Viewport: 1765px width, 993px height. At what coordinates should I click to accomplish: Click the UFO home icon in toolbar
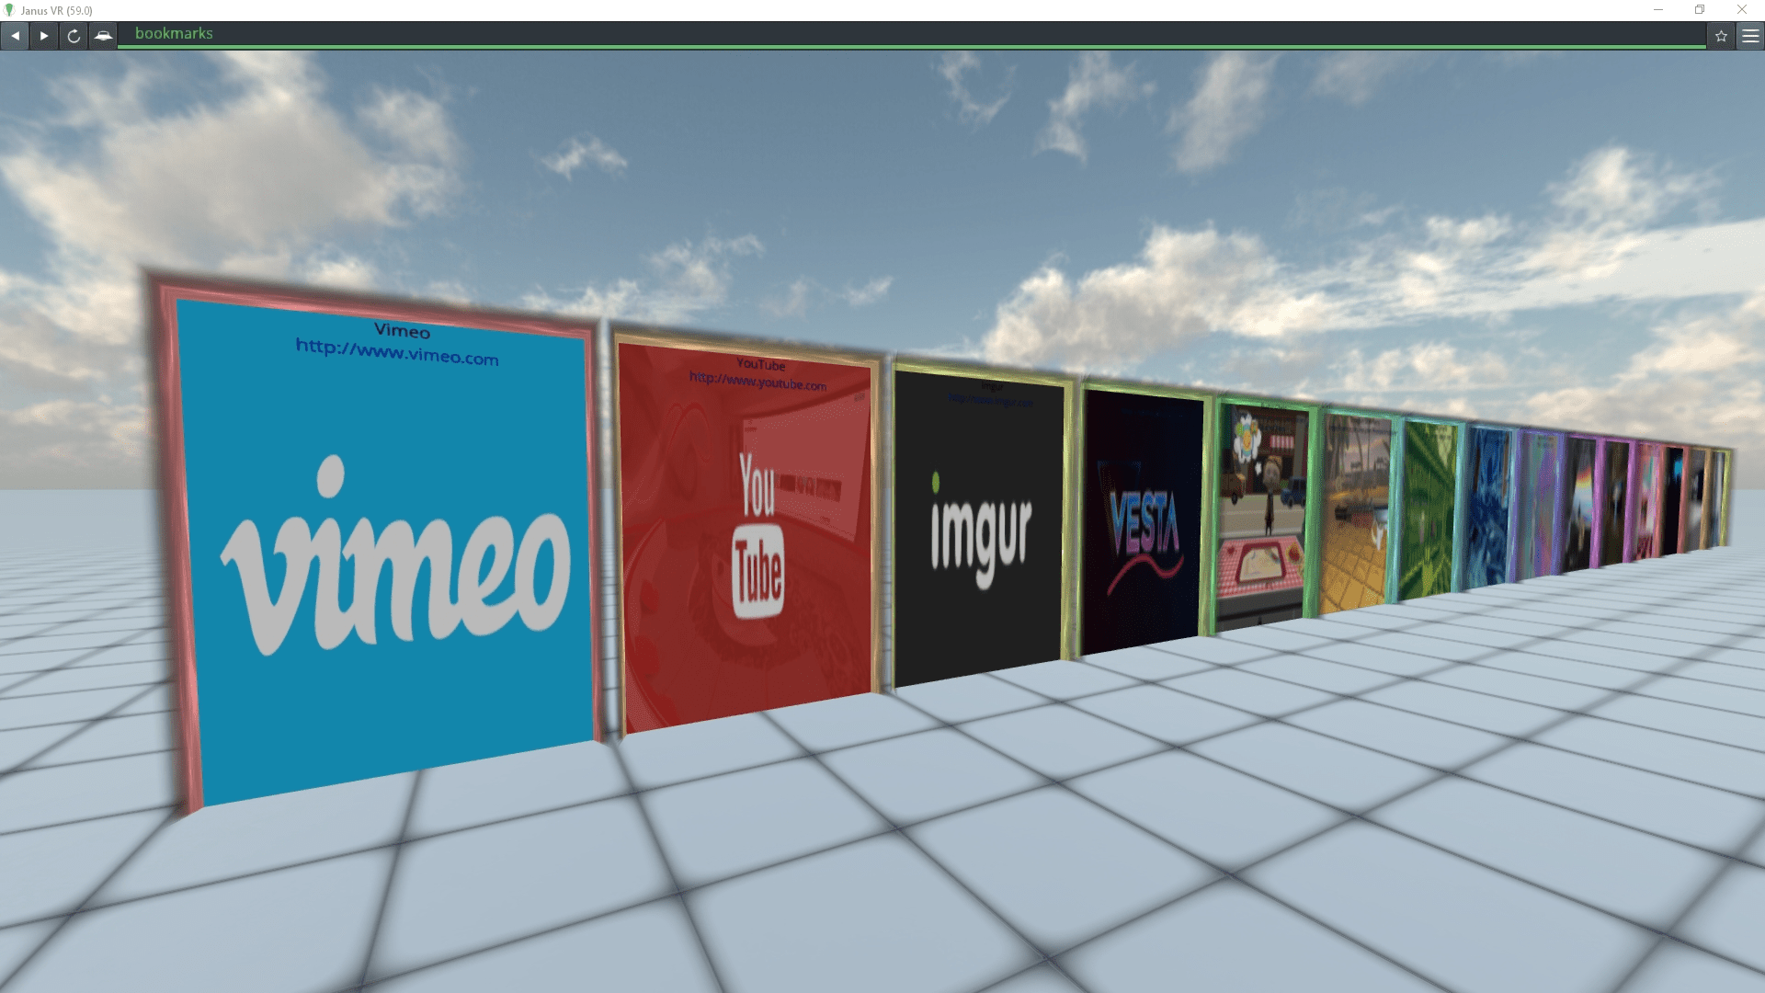coord(104,35)
